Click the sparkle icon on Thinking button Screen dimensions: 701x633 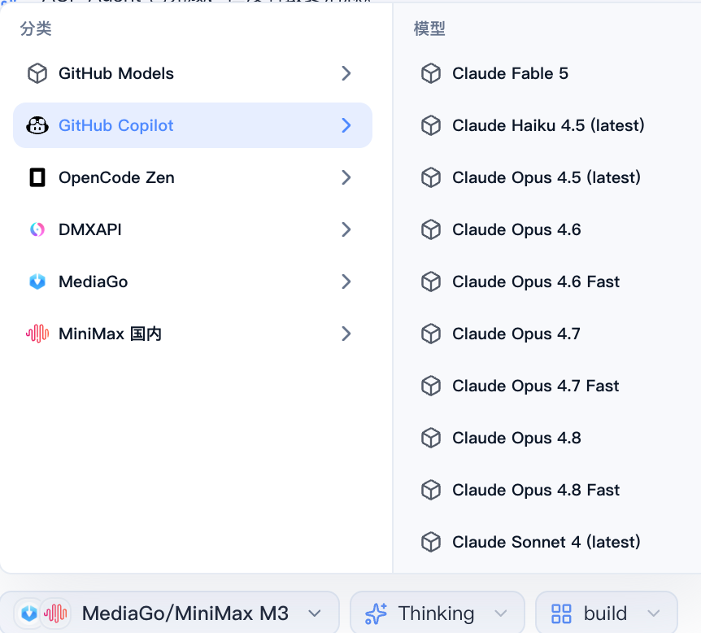[x=376, y=613]
